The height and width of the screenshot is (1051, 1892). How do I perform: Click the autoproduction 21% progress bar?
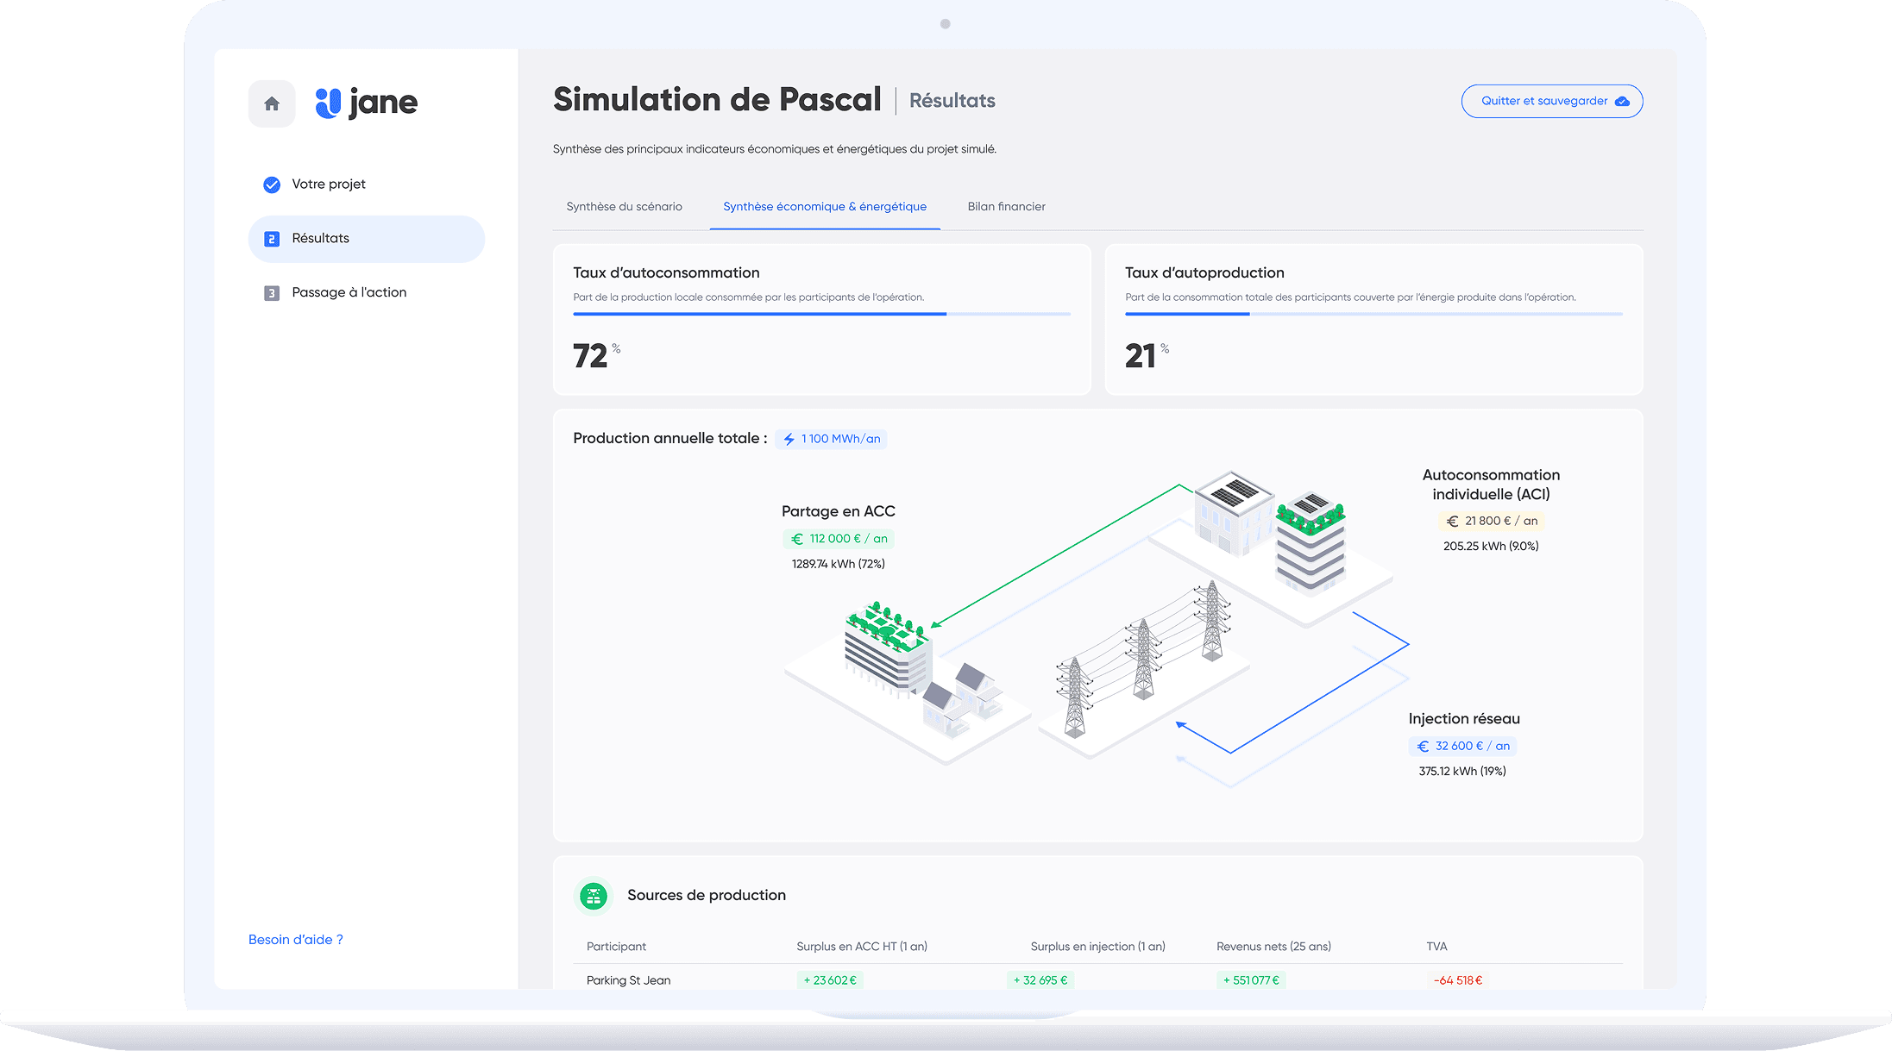(1373, 314)
